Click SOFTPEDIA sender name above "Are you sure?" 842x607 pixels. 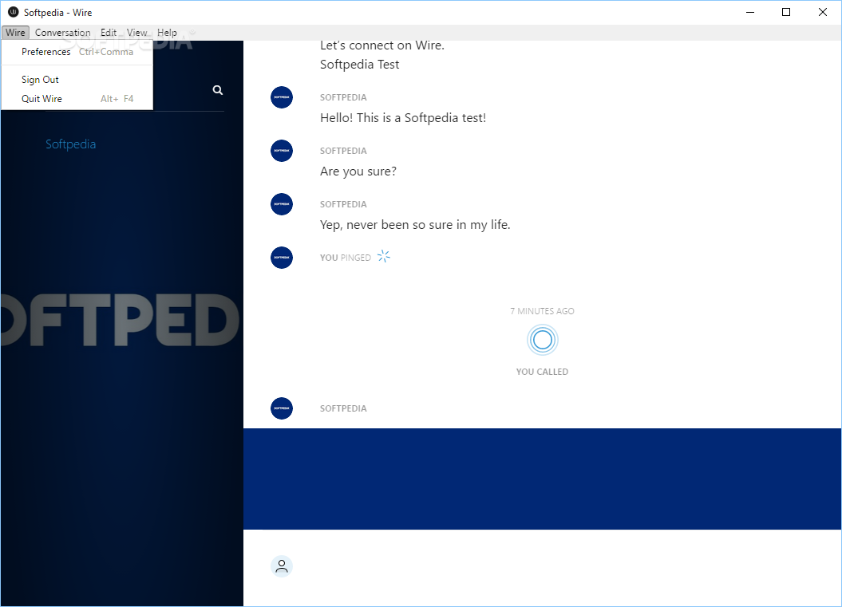[343, 151]
